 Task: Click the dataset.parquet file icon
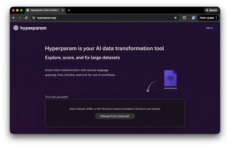(170, 78)
